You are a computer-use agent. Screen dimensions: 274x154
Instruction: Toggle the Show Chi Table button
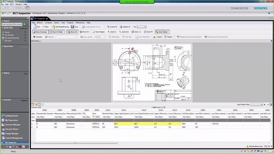(57, 32)
